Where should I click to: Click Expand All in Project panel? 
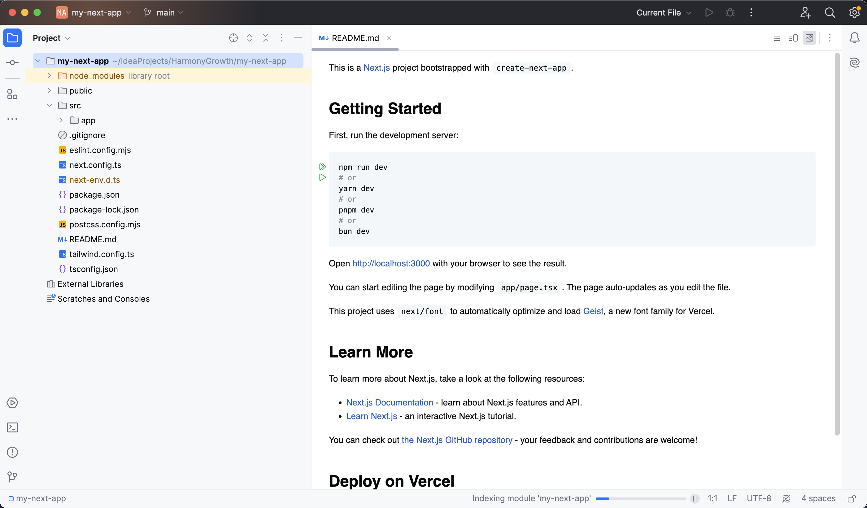point(250,38)
